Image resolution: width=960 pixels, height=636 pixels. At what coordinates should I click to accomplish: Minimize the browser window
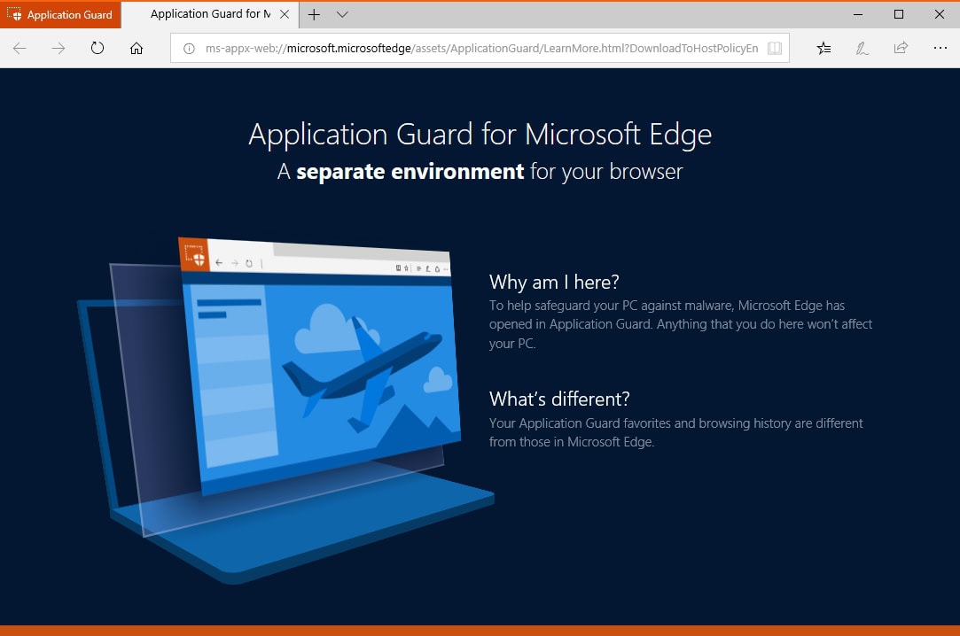coord(856,14)
